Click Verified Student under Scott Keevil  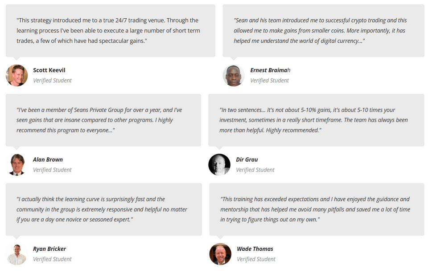52,81
